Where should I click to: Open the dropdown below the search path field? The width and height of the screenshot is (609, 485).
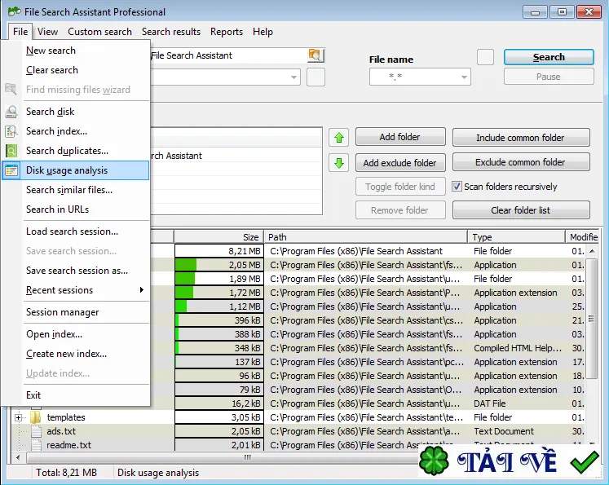point(293,77)
